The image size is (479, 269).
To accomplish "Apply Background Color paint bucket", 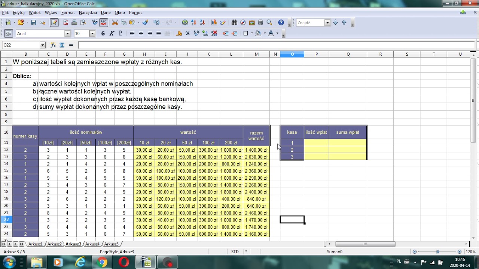I will pyautogui.click(x=258, y=33).
